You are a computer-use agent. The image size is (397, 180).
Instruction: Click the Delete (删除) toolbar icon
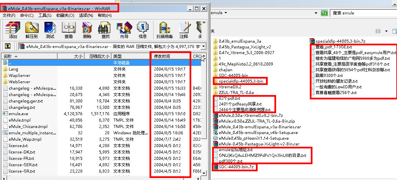point(87,30)
